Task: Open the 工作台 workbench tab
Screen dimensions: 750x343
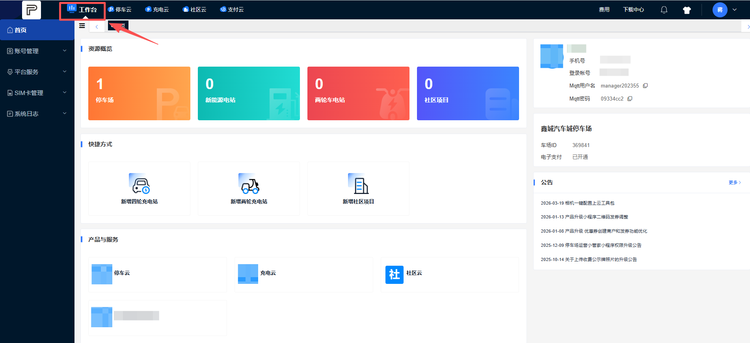Action: (x=82, y=9)
